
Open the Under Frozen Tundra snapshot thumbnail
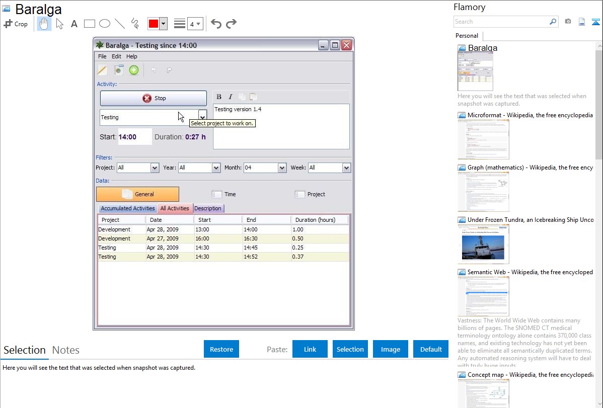coord(483,244)
